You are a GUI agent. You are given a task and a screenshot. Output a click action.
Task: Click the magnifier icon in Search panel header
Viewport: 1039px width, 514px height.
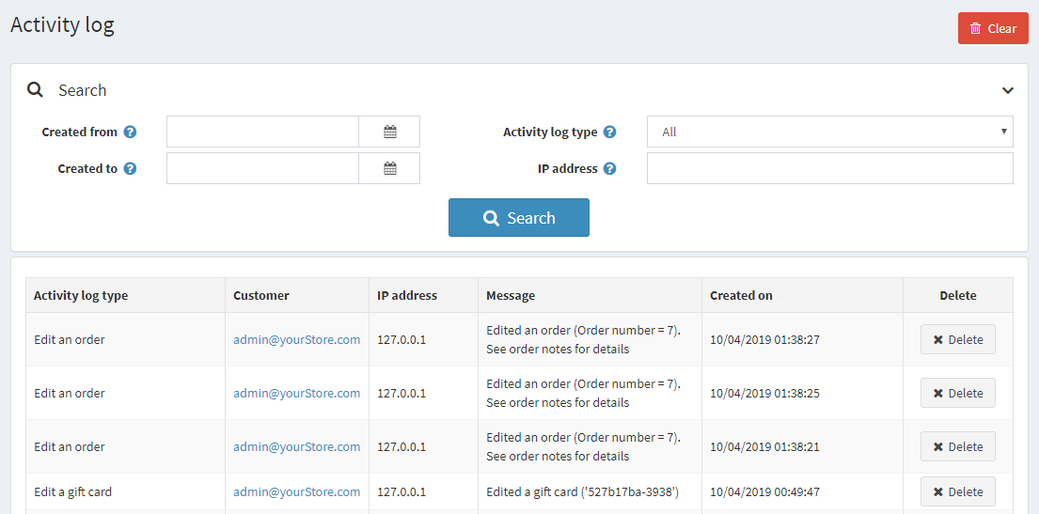pyautogui.click(x=36, y=90)
